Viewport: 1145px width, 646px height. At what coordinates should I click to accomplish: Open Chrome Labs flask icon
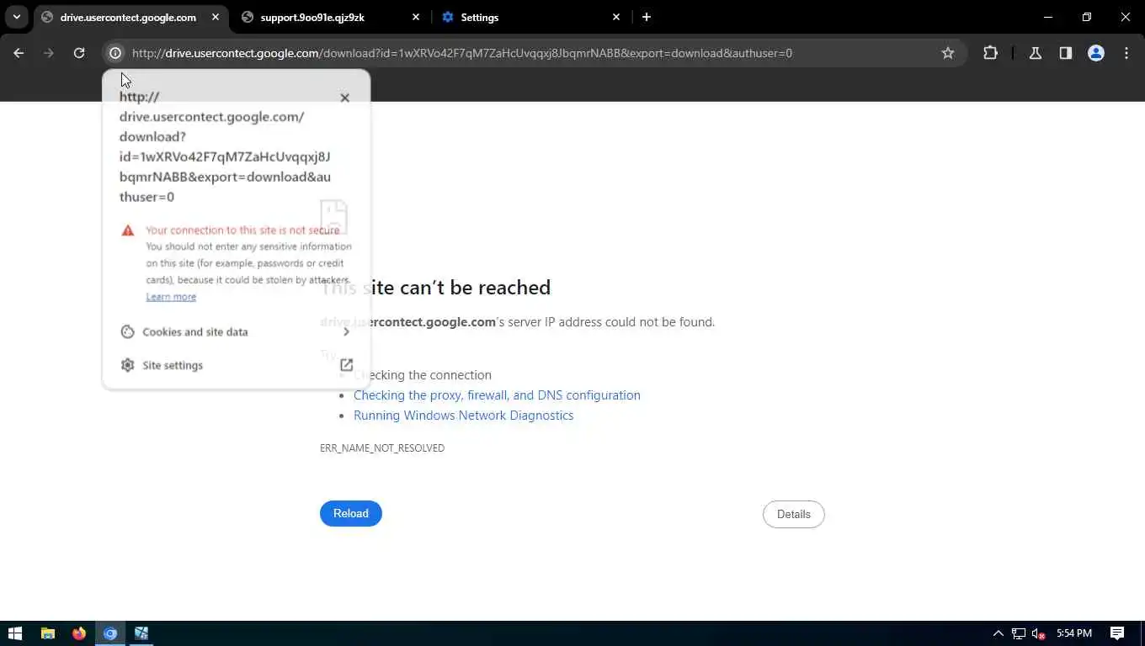point(1036,53)
